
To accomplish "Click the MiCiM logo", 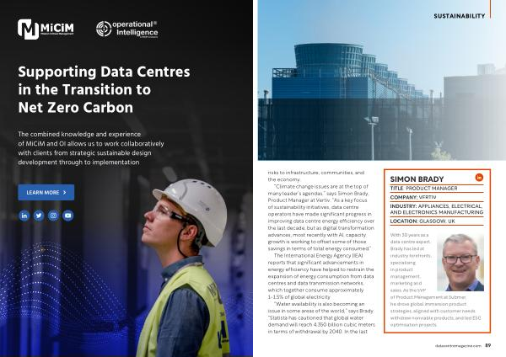I will tap(46, 29).
